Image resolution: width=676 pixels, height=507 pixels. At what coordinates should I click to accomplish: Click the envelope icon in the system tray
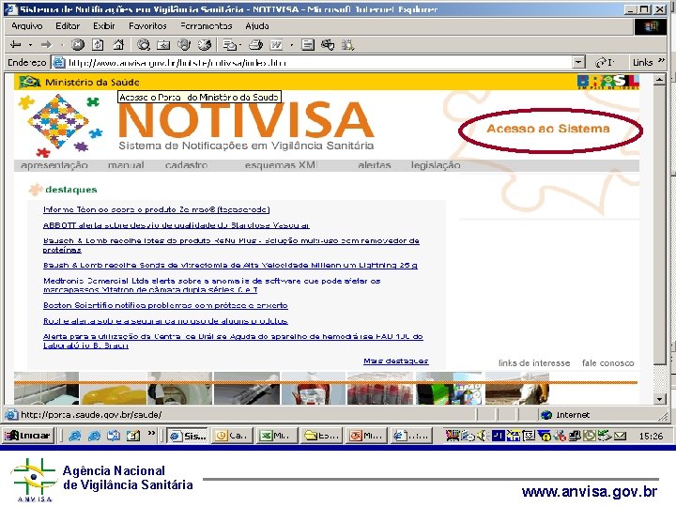tap(620, 436)
